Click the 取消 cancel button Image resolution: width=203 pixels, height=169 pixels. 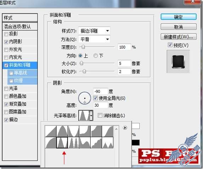pos(179,27)
